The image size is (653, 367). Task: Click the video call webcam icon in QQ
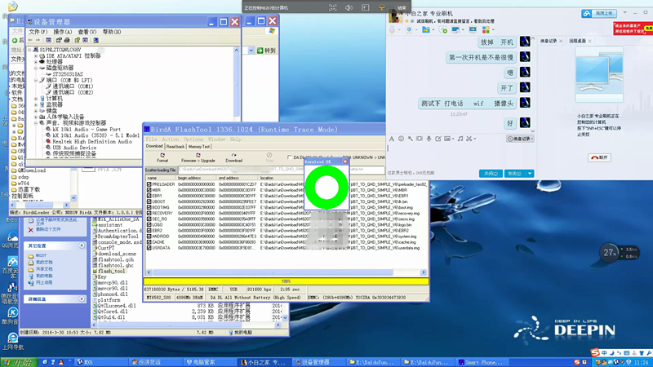tap(409, 29)
